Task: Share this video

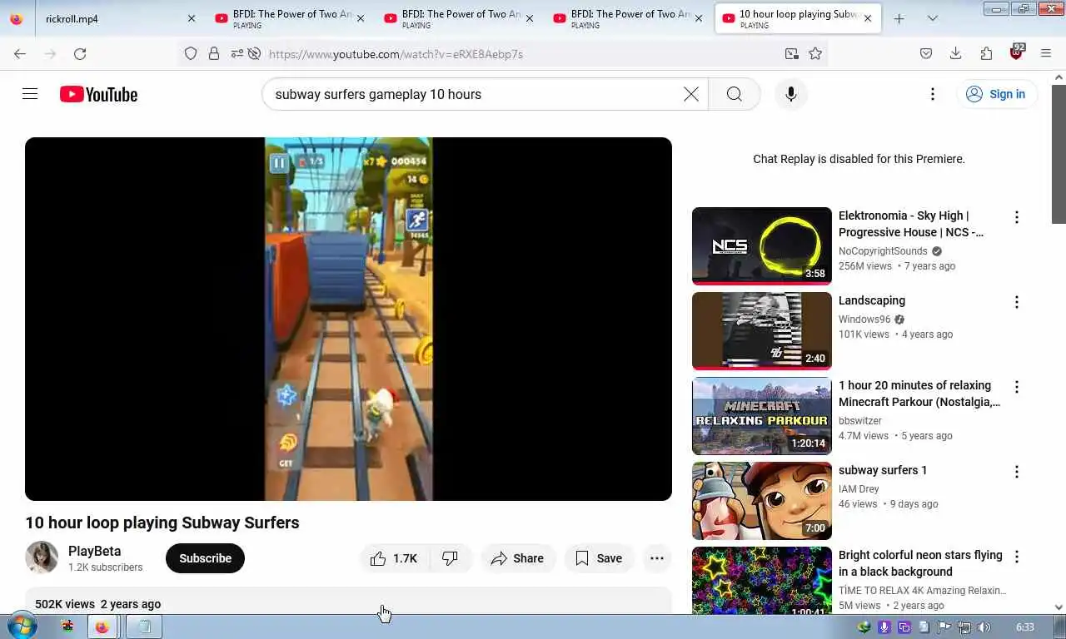Action: point(517,558)
